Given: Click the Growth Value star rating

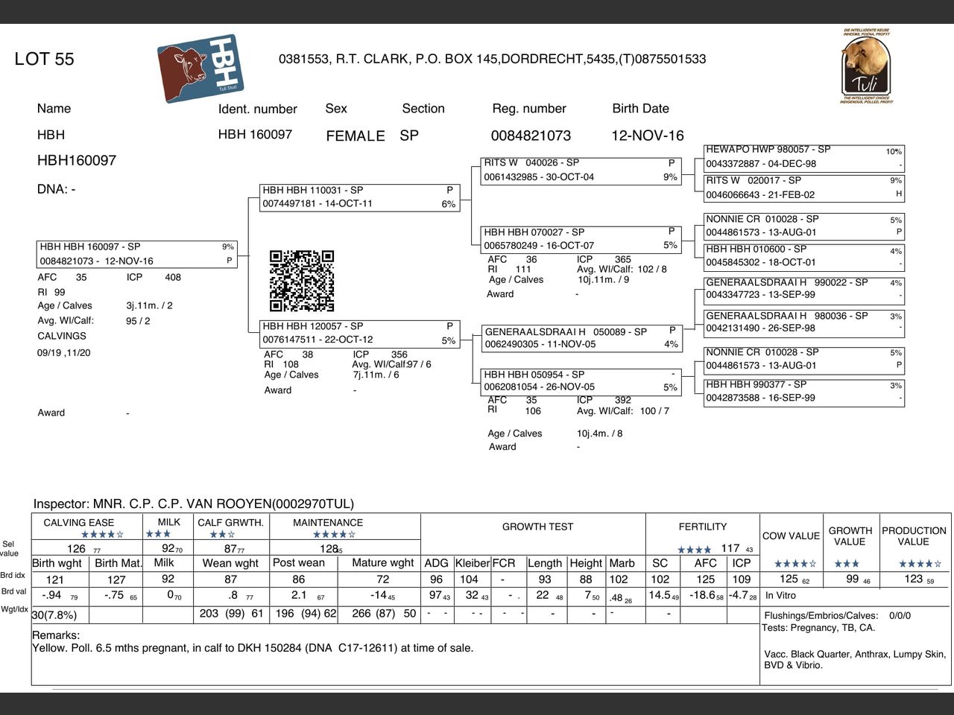Looking at the screenshot, I should 847,564.
